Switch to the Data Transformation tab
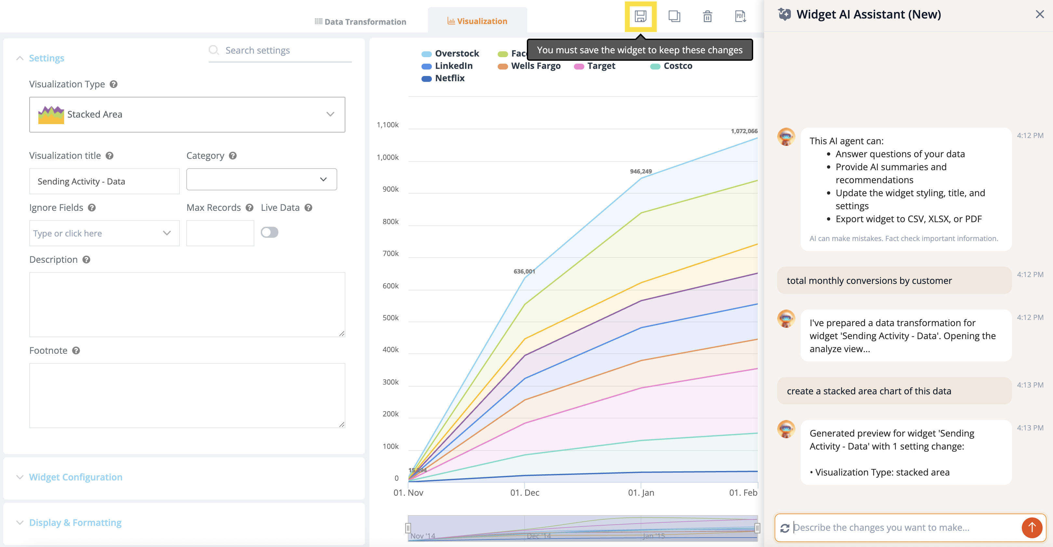This screenshot has width=1053, height=547. (x=360, y=22)
